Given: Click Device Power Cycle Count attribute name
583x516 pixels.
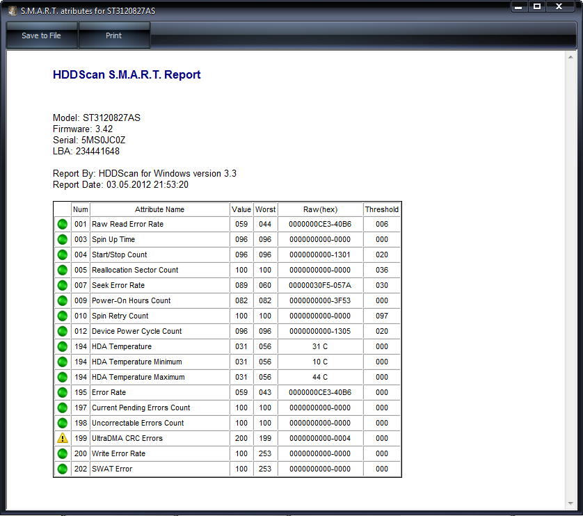Looking at the screenshot, I should [x=137, y=331].
